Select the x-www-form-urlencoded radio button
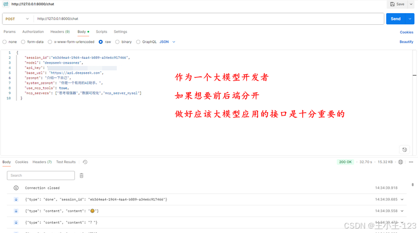 [50, 42]
